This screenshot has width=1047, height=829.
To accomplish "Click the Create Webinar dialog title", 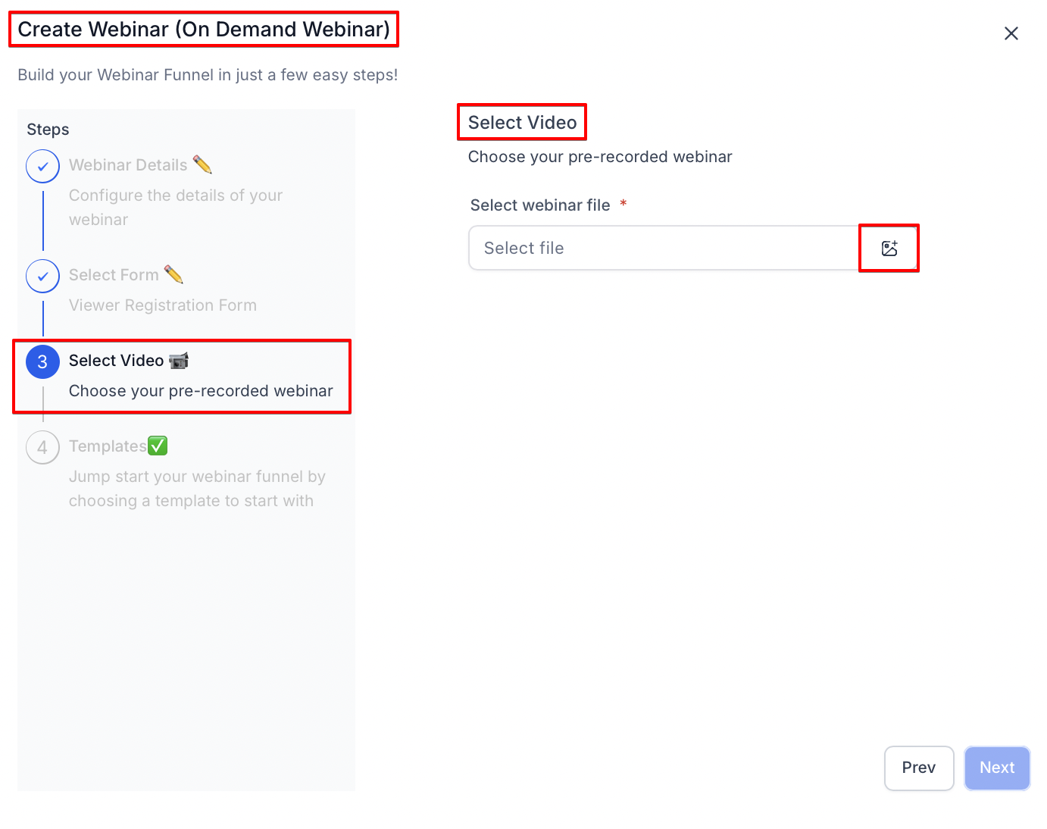I will coord(204,30).
